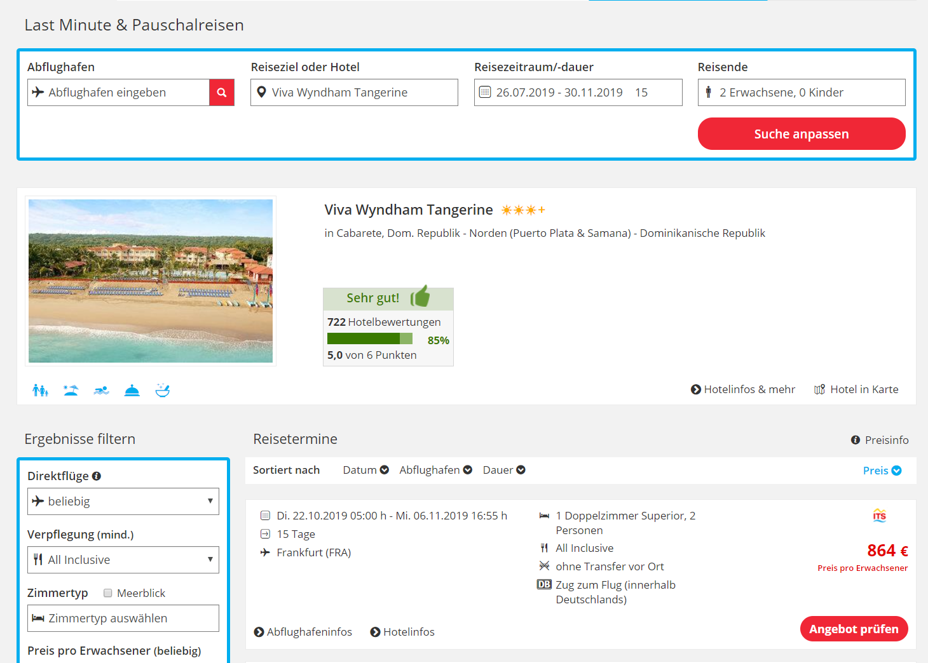This screenshot has width=928, height=663.
Task: Click the Zimmertyp auswählen field
Action: click(x=123, y=618)
